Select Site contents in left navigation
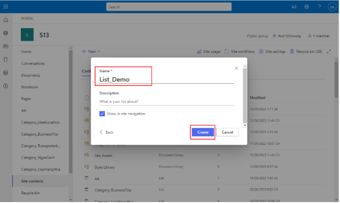This screenshot has height=203, width=340. click(32, 180)
